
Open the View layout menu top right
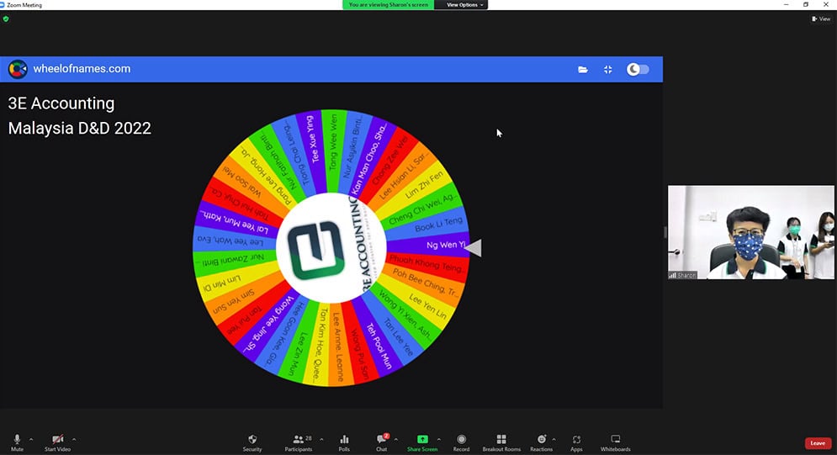(x=821, y=19)
